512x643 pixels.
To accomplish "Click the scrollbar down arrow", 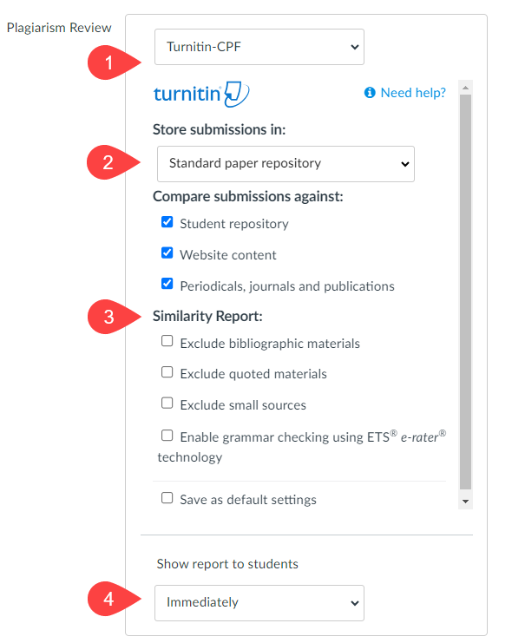I will [465, 501].
